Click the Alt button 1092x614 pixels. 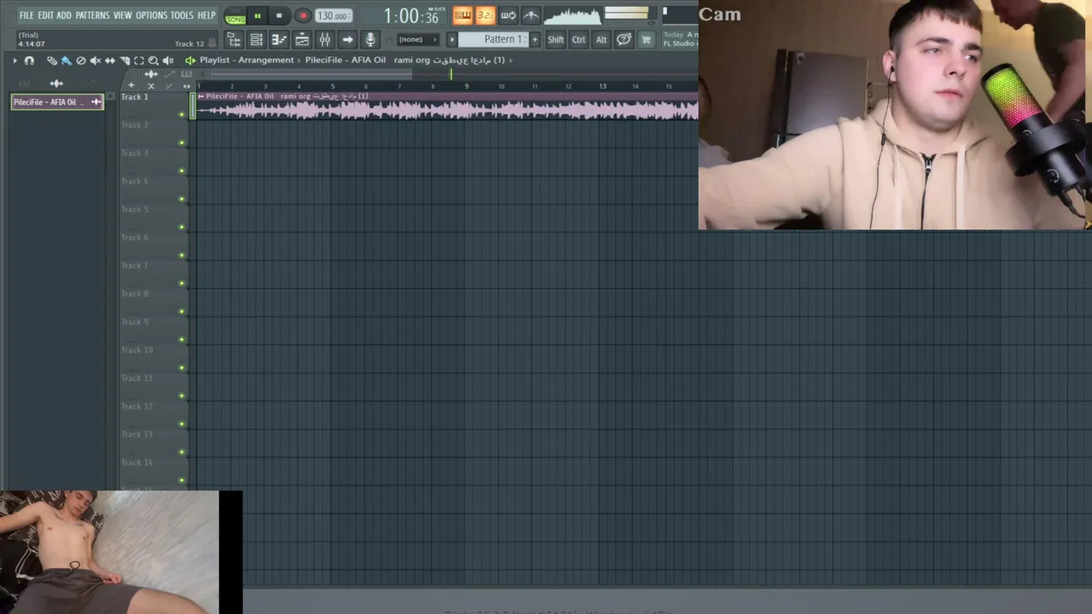(x=601, y=39)
